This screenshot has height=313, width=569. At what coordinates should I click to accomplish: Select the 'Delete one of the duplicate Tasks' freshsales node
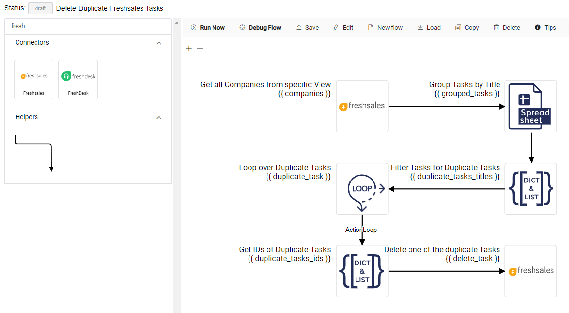(x=531, y=271)
